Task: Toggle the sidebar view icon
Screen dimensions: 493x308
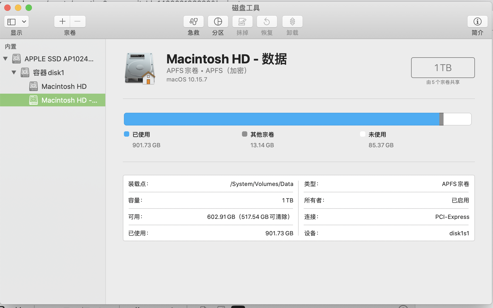Action: pyautogui.click(x=11, y=21)
